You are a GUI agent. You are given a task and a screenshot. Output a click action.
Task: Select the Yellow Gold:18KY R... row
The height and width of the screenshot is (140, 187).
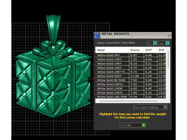[x=131, y=72]
